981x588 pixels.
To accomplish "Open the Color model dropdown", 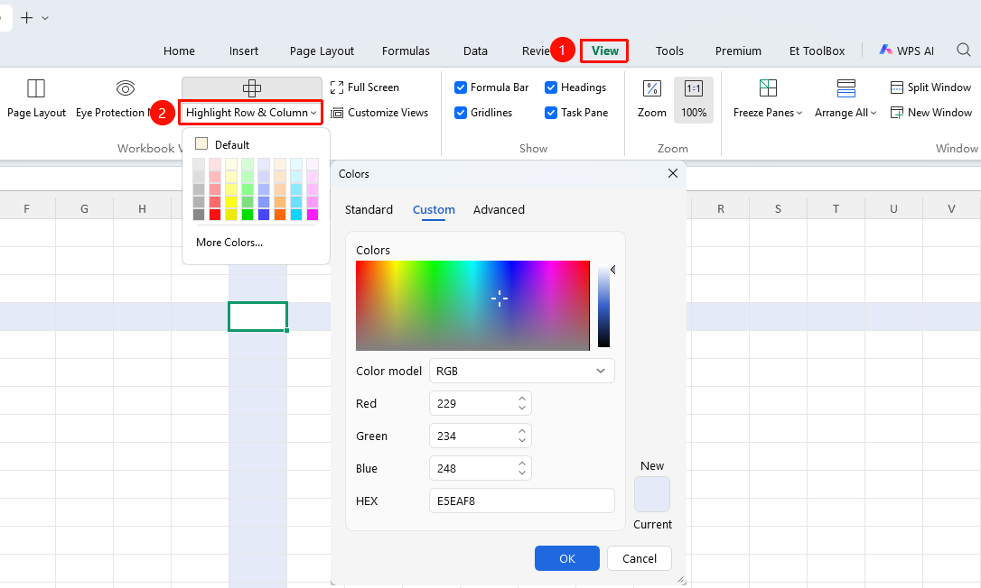I will [522, 371].
